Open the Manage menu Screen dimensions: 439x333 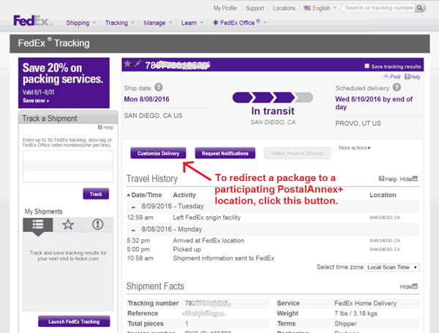click(157, 23)
